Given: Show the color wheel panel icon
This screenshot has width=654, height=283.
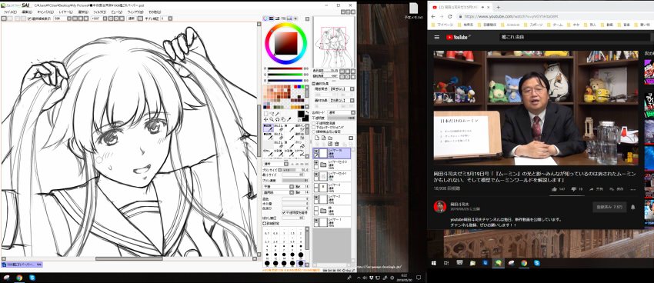Looking at the screenshot, I should pyautogui.click(x=265, y=18).
